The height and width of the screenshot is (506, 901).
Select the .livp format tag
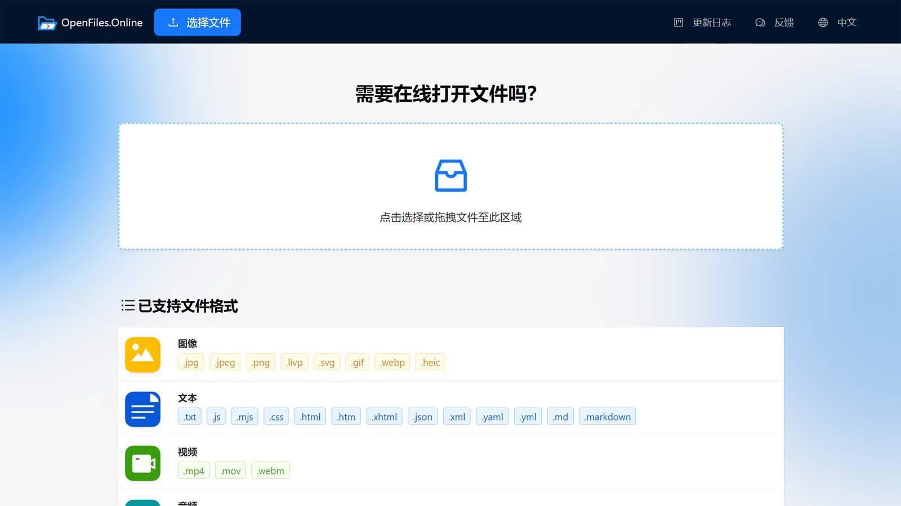(x=295, y=362)
